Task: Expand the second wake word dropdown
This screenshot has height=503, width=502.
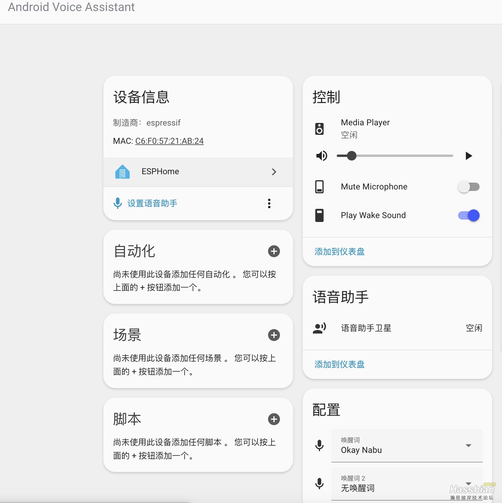Action: [x=407, y=484]
